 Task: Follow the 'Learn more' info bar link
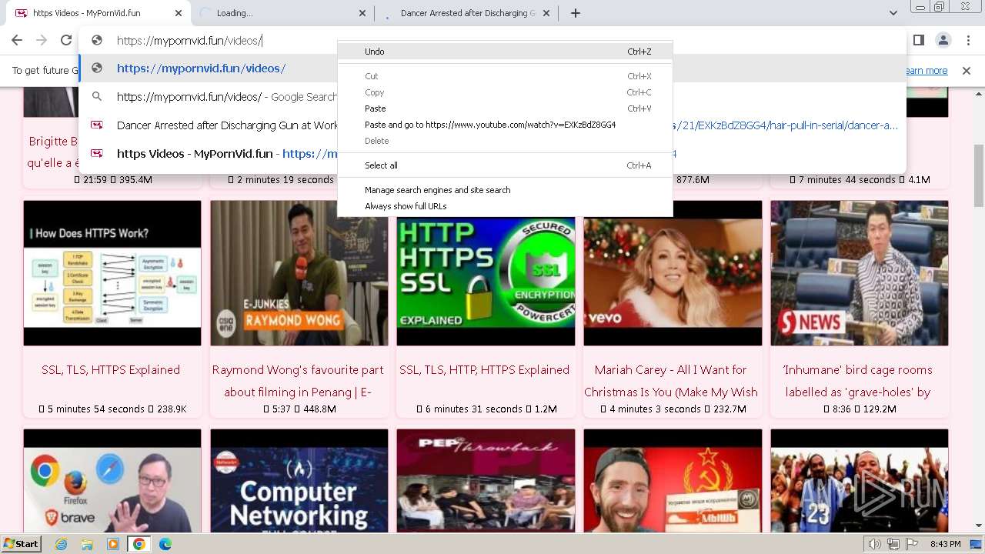(926, 70)
